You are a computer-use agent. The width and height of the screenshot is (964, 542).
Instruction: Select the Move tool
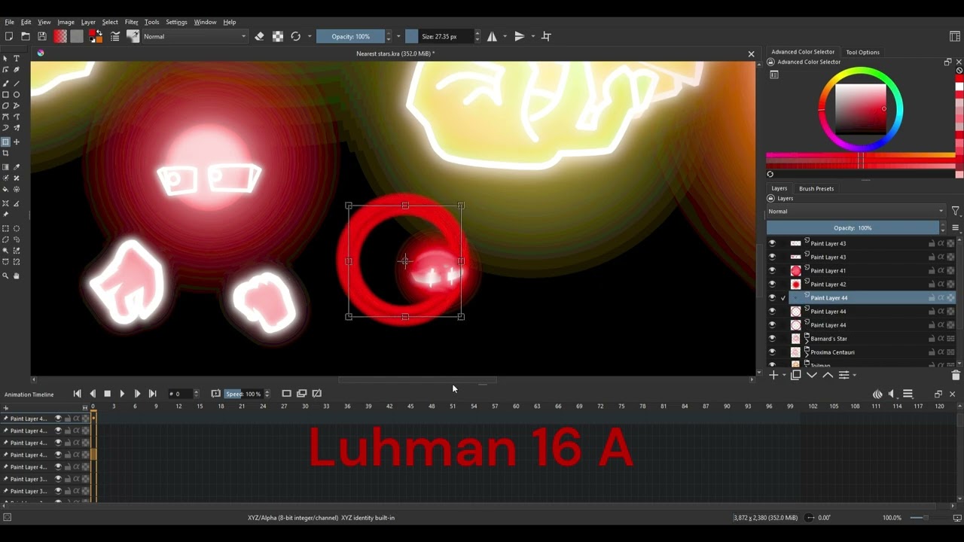(x=17, y=142)
